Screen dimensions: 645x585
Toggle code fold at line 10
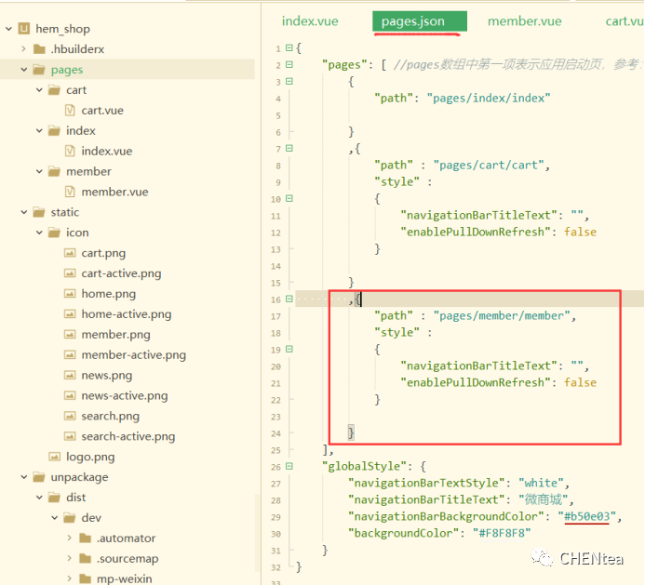tap(289, 199)
